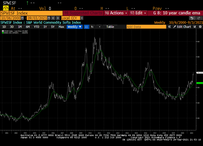
Task: Open the Weekly periodicity dropdown
Action: click(x=74, y=27)
